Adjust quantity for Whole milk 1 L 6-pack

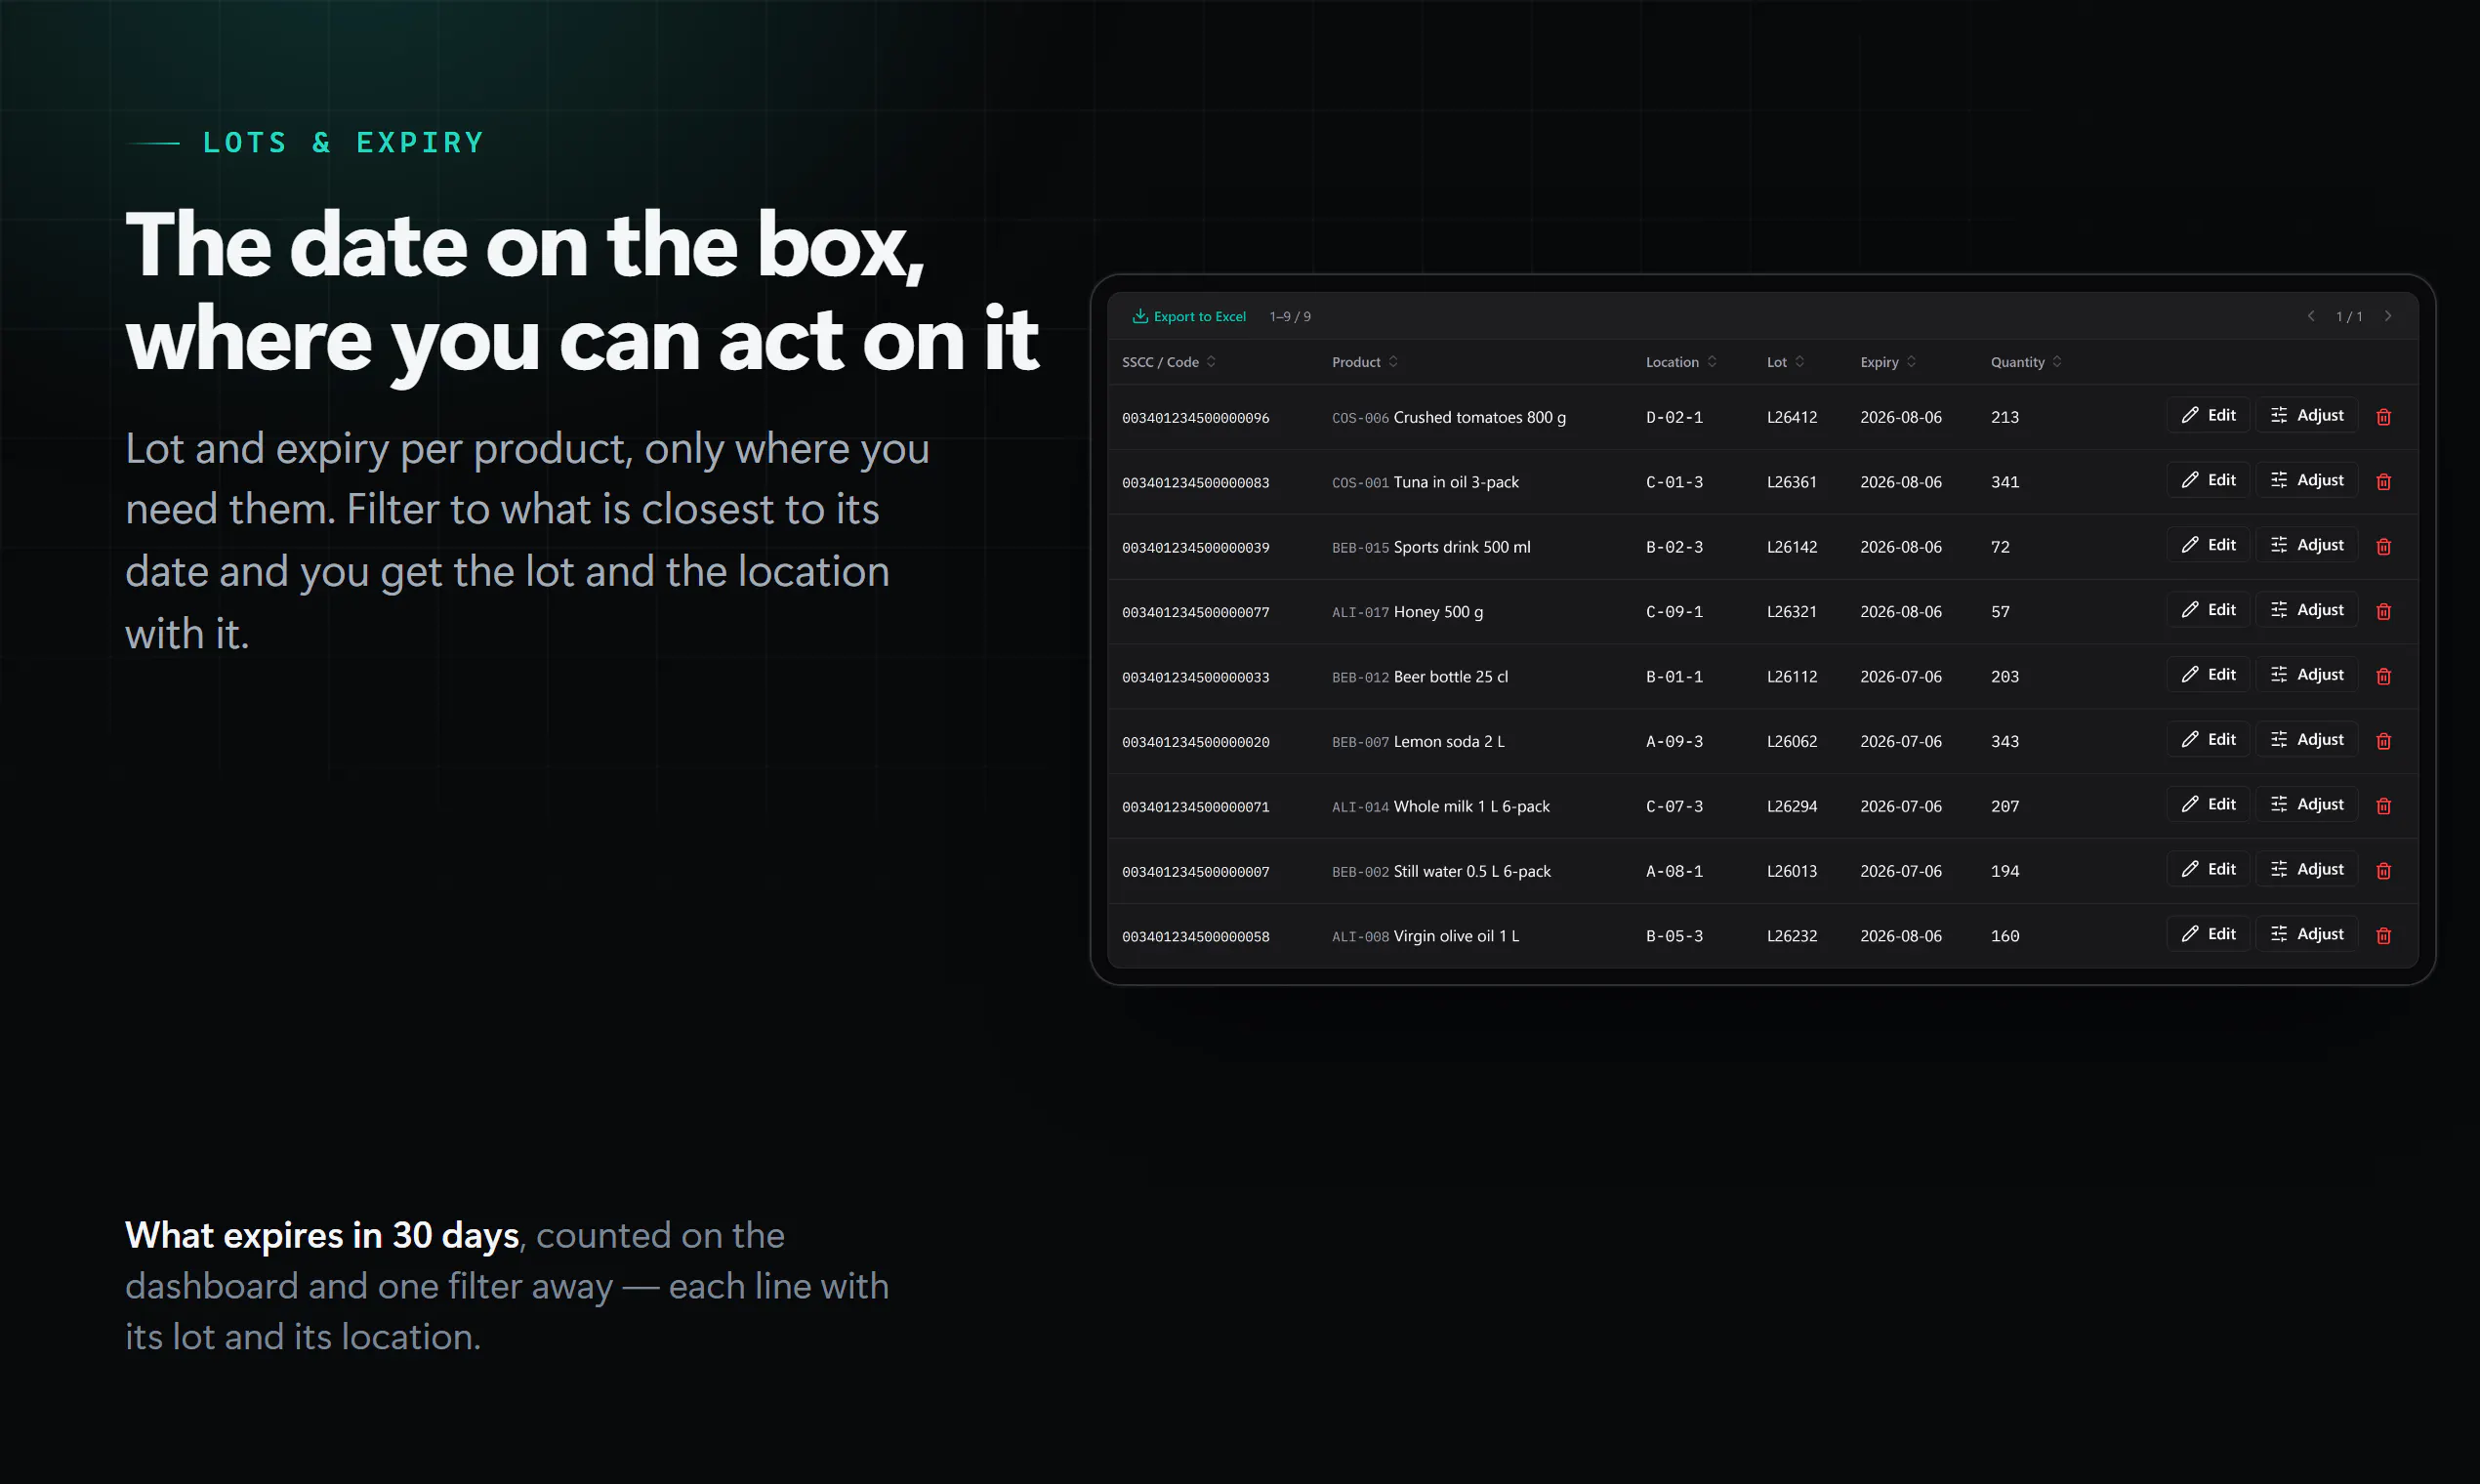click(2307, 804)
